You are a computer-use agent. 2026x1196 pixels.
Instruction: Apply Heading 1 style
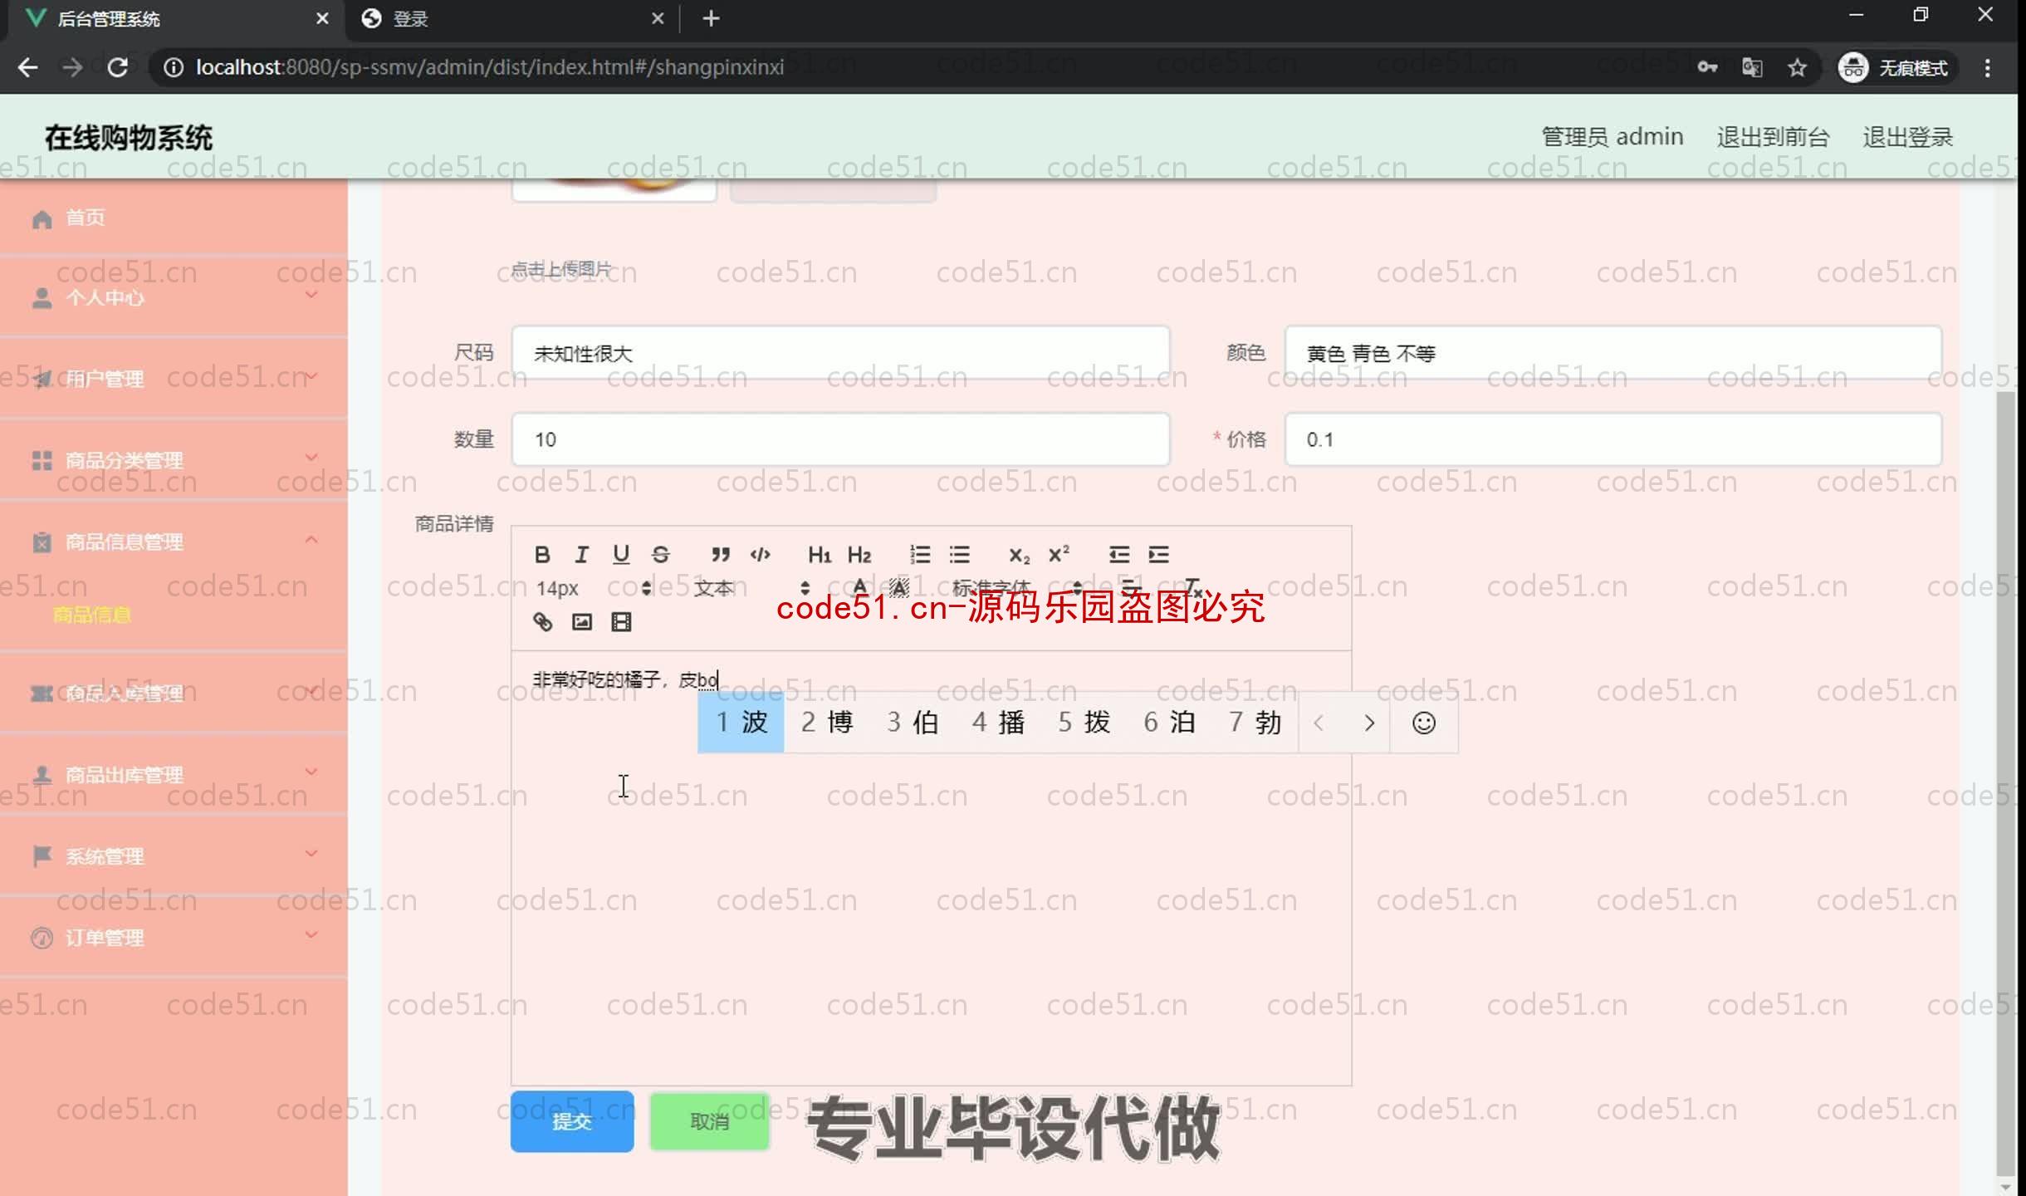[820, 554]
